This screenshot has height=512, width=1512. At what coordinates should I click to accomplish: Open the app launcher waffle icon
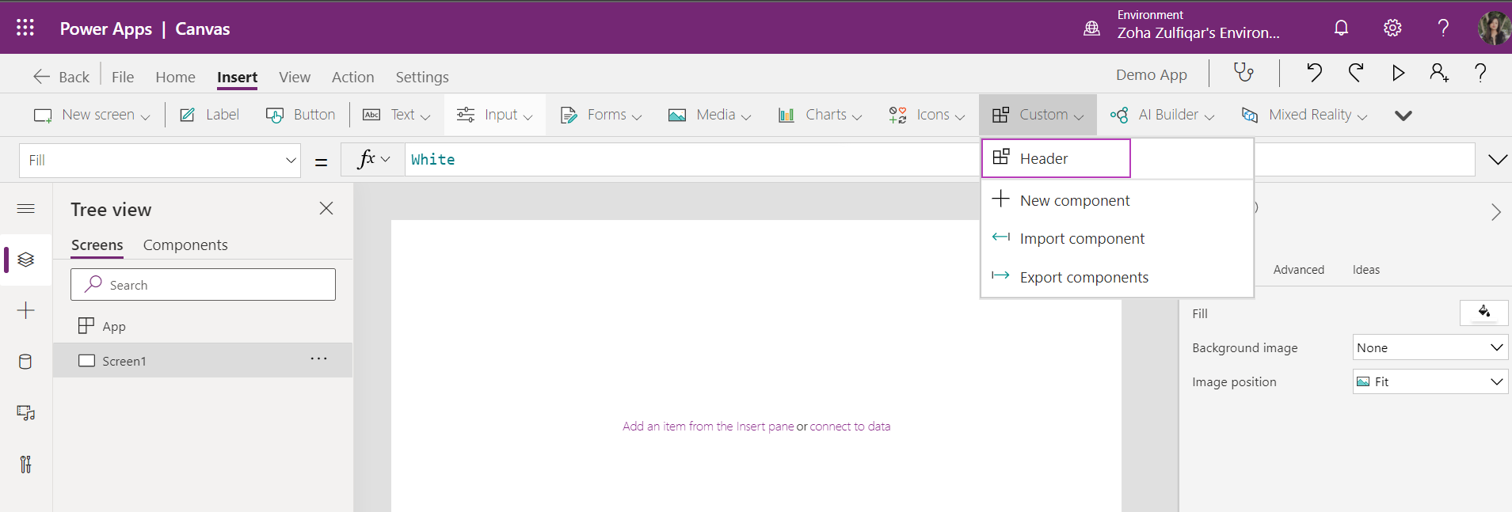click(x=25, y=28)
